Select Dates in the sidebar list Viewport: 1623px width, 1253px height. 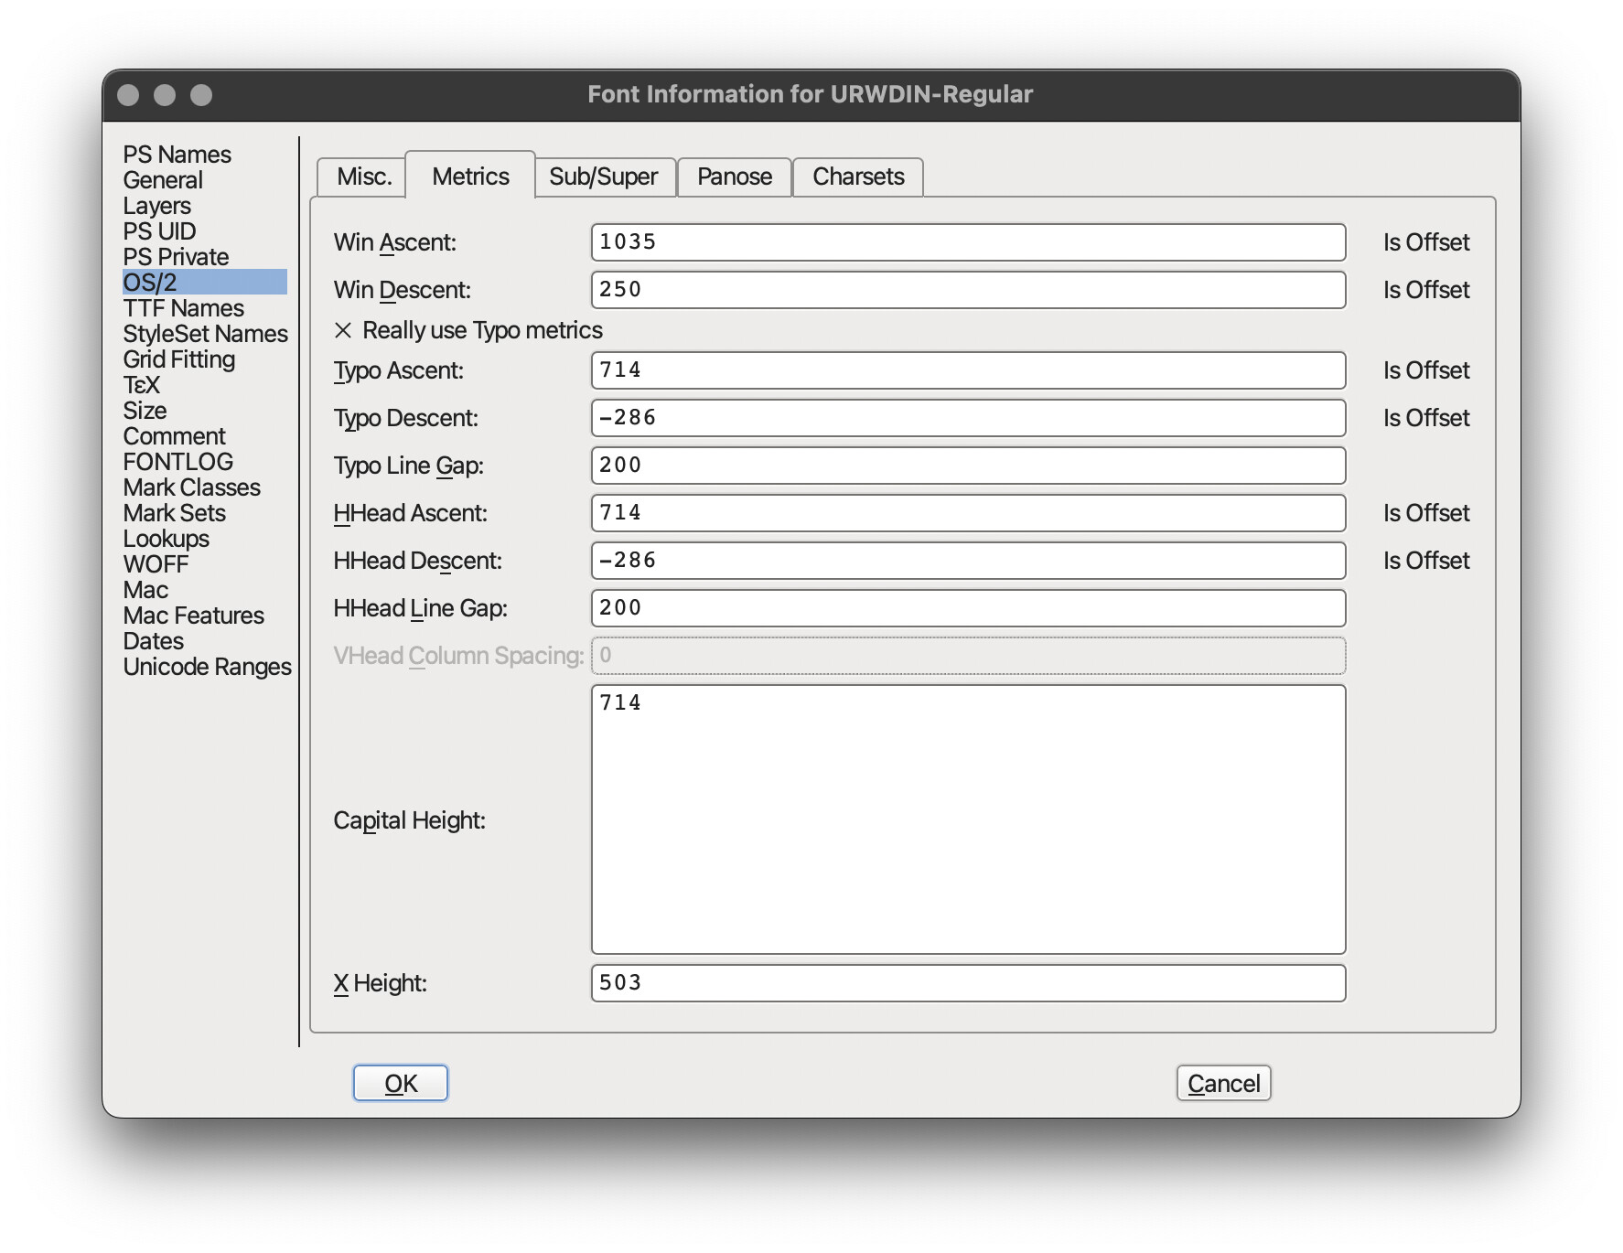point(154,641)
